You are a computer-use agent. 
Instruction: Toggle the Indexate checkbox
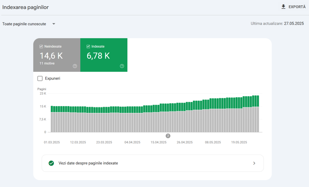click(88, 47)
